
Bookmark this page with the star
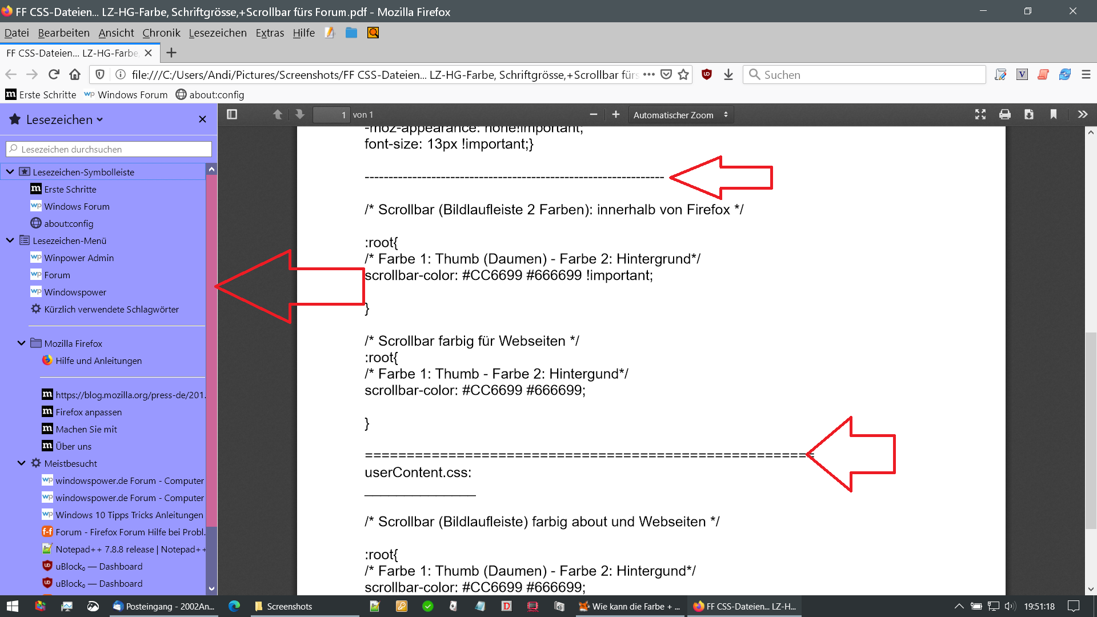coord(683,74)
